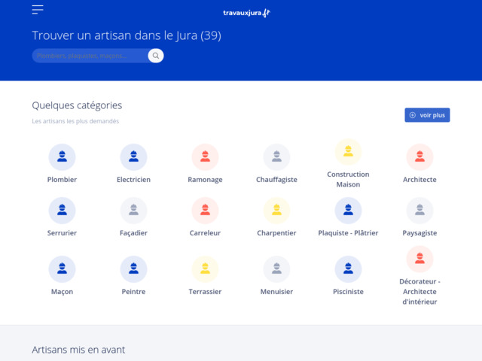Select the Electricien category icon
The width and height of the screenshot is (482, 361).
(133, 157)
